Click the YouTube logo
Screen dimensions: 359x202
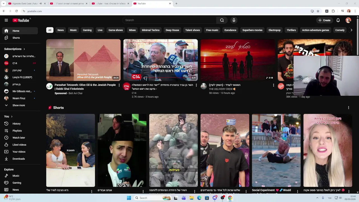[21, 20]
